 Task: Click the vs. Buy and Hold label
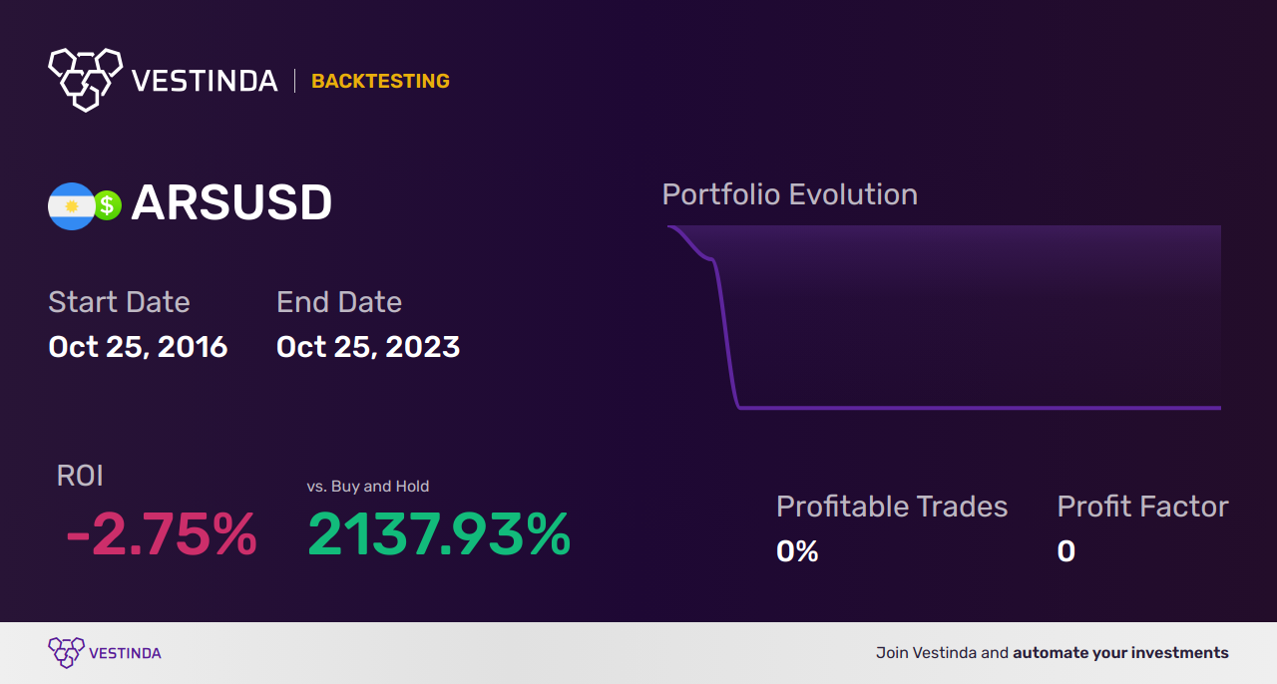(368, 487)
